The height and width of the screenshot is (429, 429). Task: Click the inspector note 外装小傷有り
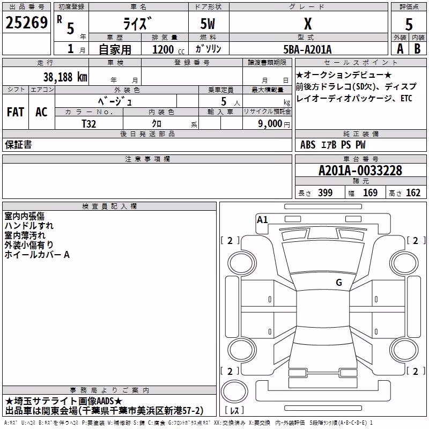coord(29,245)
